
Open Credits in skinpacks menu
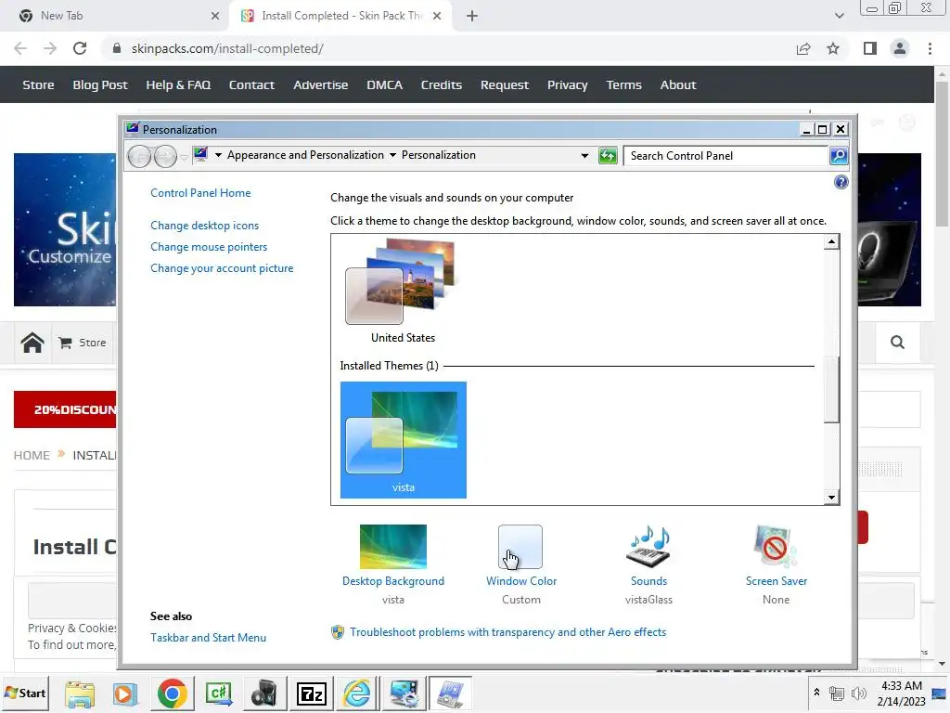[x=441, y=84]
